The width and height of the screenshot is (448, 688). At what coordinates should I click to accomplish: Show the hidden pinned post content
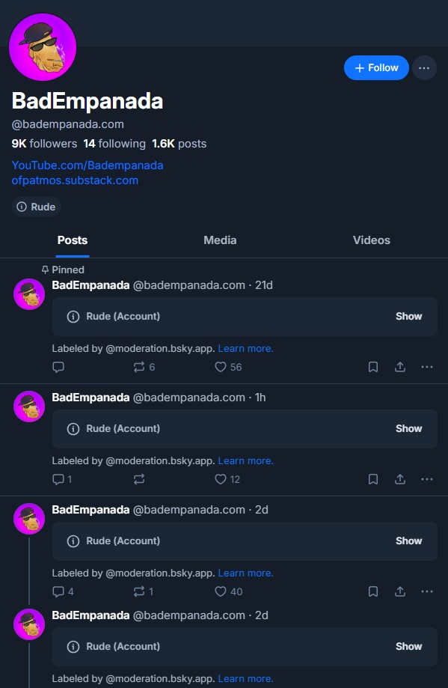coord(408,316)
